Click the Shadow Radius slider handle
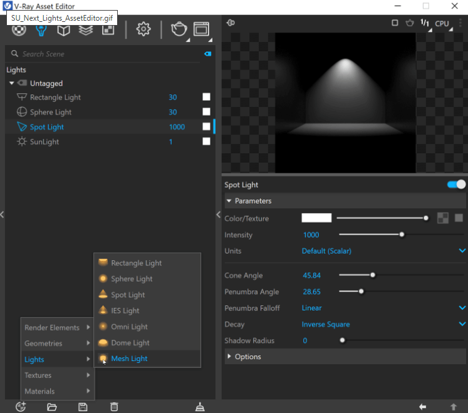This screenshot has height=413, width=468. (342, 340)
